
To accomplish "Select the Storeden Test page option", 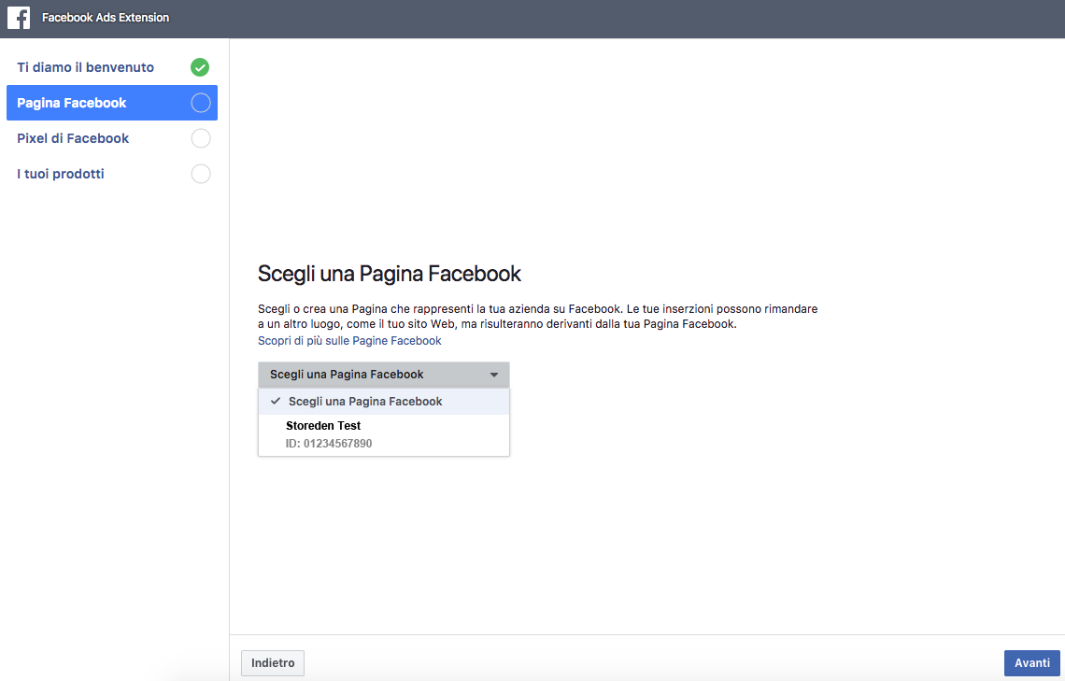I will pos(323,426).
